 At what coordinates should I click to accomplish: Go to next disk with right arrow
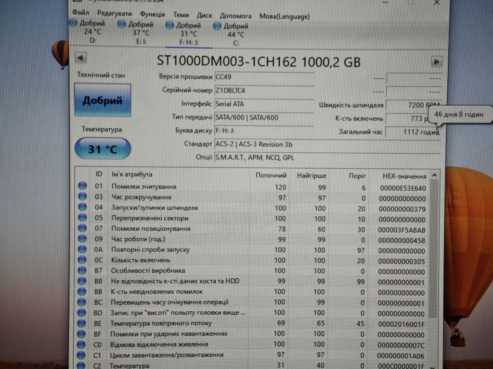436,62
